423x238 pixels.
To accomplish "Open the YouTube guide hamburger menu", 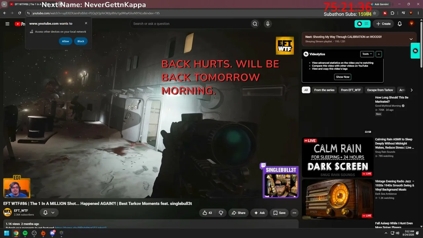I will [7, 24].
